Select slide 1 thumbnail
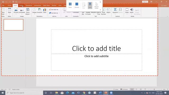 tap(13, 25)
